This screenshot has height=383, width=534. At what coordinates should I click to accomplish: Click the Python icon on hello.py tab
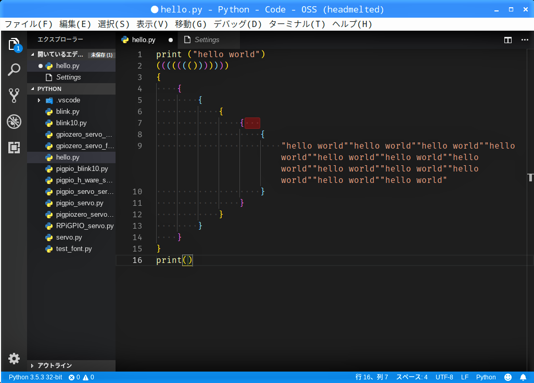tap(125, 40)
